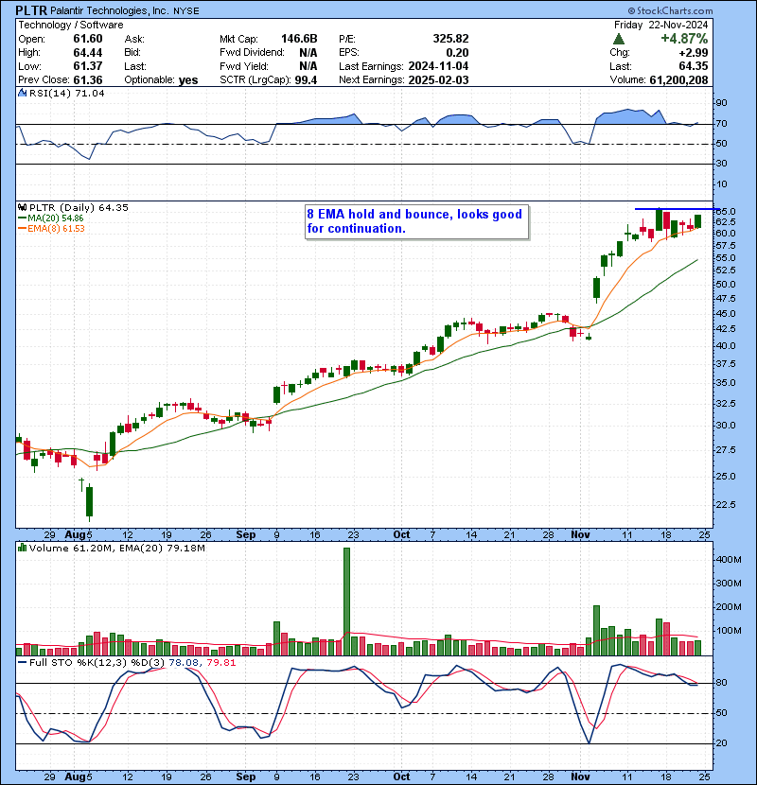This screenshot has width=757, height=785.
Task: Click the PLTR (Daily) 64.35 legend label
Action: click(79, 207)
